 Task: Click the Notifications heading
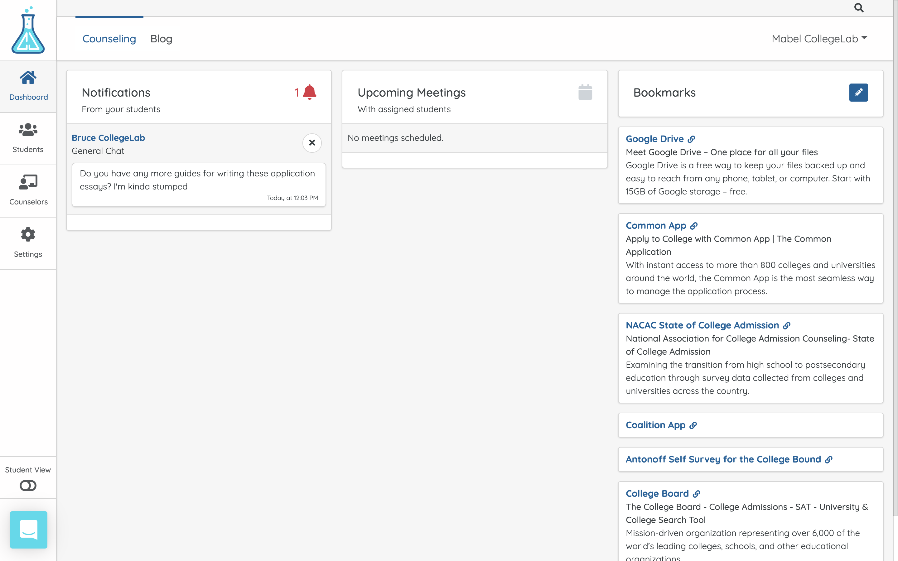[x=116, y=92]
